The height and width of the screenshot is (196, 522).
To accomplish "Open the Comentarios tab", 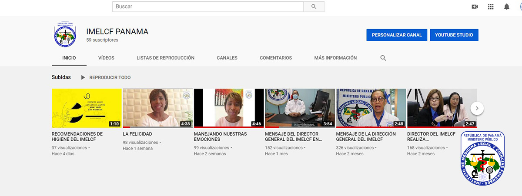I will 276,58.
